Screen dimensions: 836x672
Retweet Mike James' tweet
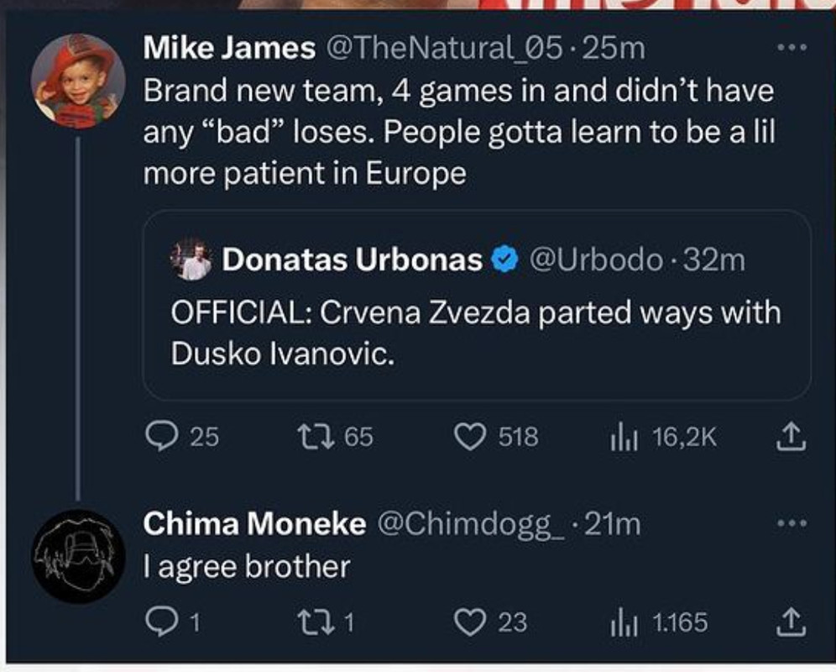click(315, 436)
